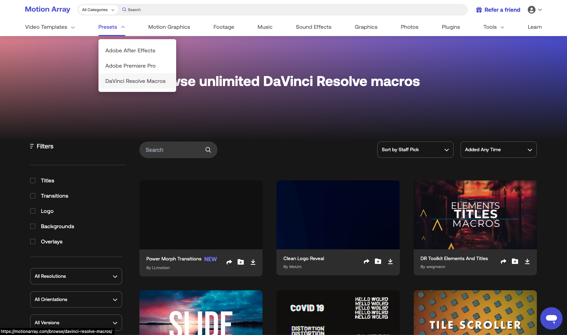Download DR Toolkit Elements And Titles
Image resolution: width=567 pixels, height=335 pixels.
tap(527, 261)
